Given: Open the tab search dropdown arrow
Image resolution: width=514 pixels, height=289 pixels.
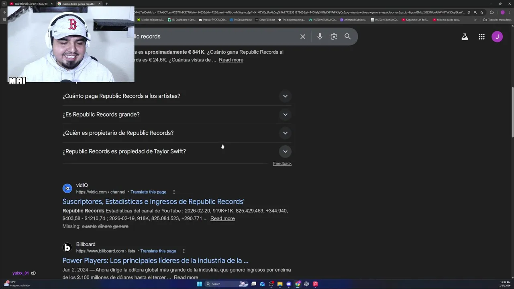Looking at the screenshot, I should click(4, 4).
